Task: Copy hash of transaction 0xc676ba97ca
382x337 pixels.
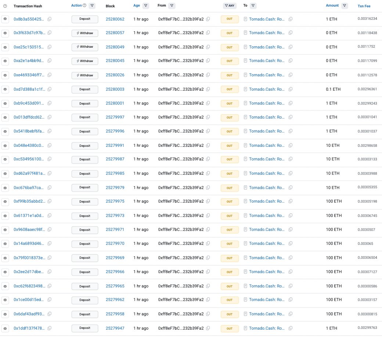Action: [x=50, y=188]
